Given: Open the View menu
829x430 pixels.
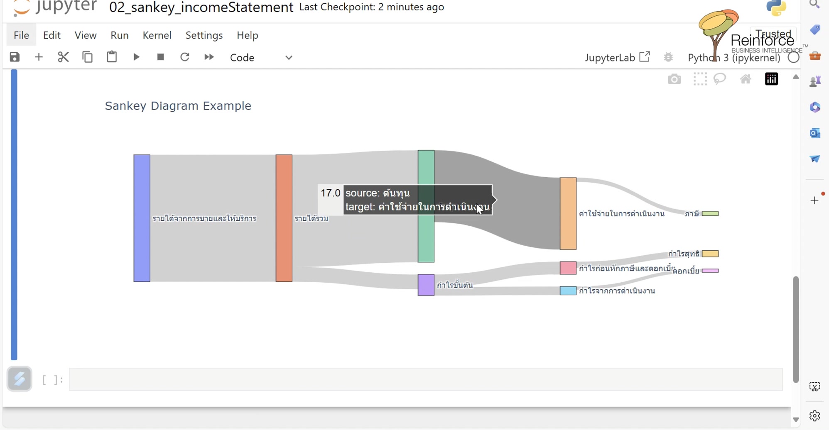Looking at the screenshot, I should (x=86, y=35).
